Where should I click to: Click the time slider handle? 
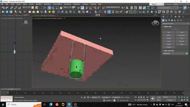(11, 89)
